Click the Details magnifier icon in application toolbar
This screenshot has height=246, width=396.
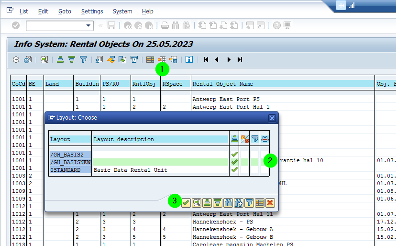[x=44, y=60]
